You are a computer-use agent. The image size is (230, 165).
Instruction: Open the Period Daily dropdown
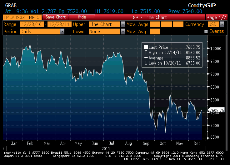62,32
